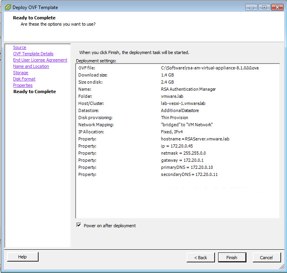Return to Name and Location step
287x273 pixels.
pyautogui.click(x=31, y=66)
